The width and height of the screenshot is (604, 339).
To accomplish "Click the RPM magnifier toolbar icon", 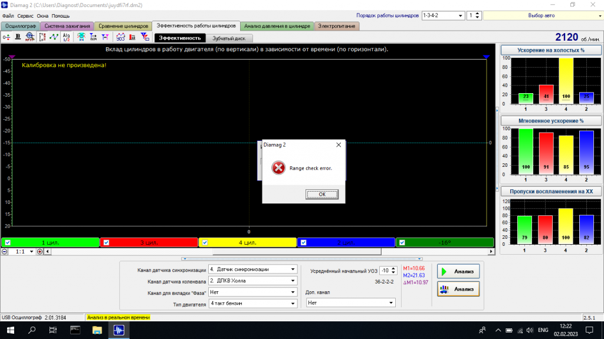I will pos(29,37).
